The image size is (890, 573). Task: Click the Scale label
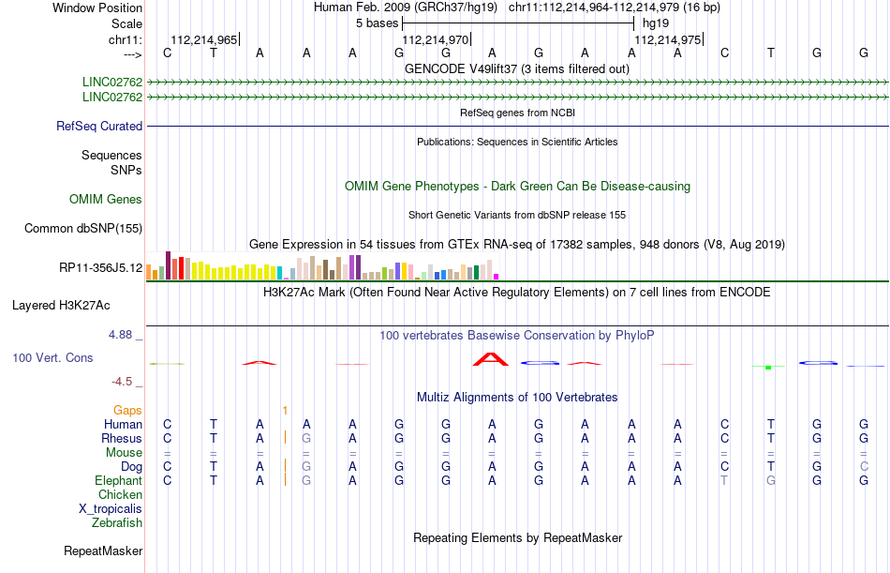point(127,23)
